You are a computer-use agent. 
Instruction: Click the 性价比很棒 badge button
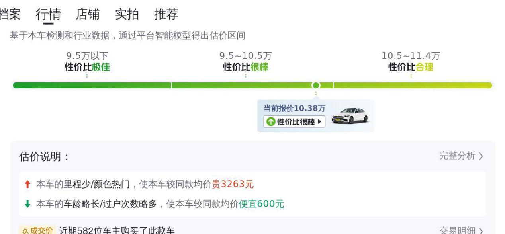(x=294, y=122)
